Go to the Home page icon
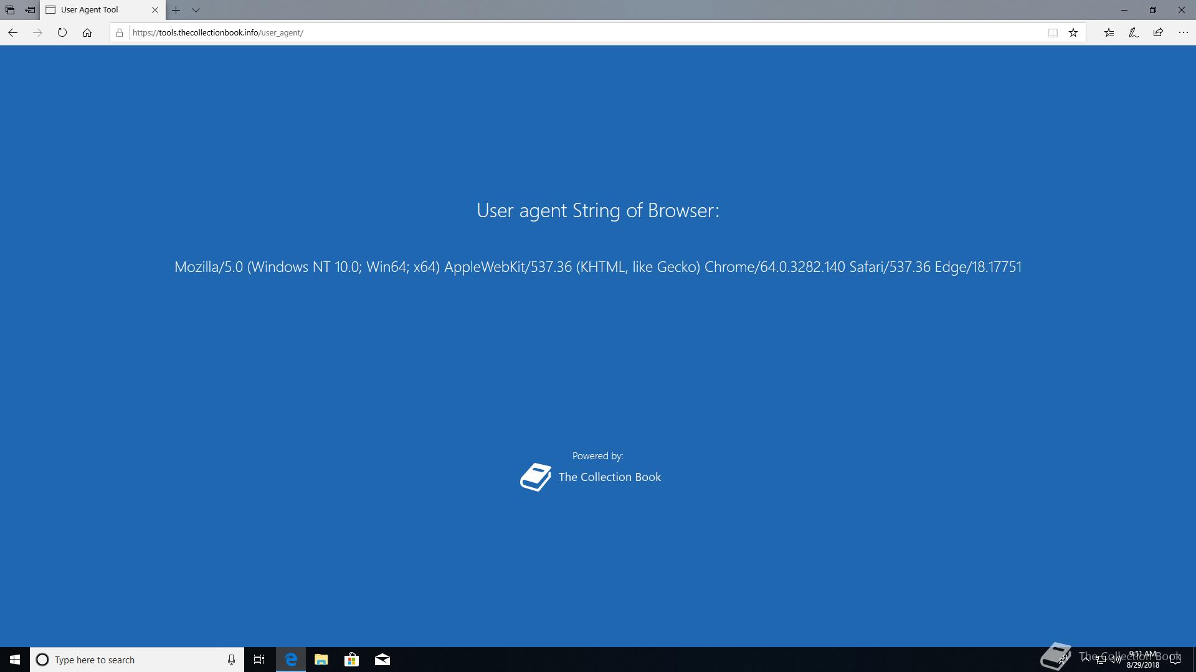The width and height of the screenshot is (1196, 672). pos(87,32)
